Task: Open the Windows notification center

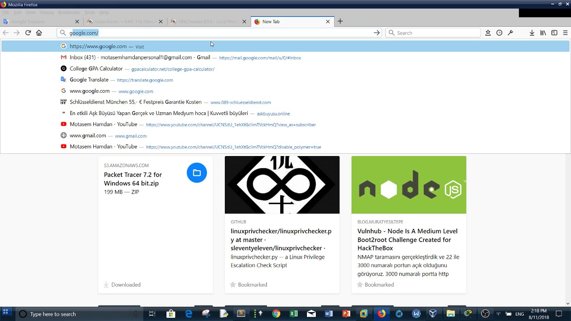Action: pyautogui.click(x=559, y=314)
